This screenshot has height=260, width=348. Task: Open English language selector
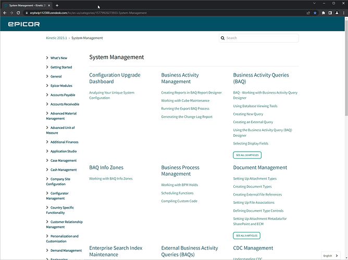(x=331, y=255)
